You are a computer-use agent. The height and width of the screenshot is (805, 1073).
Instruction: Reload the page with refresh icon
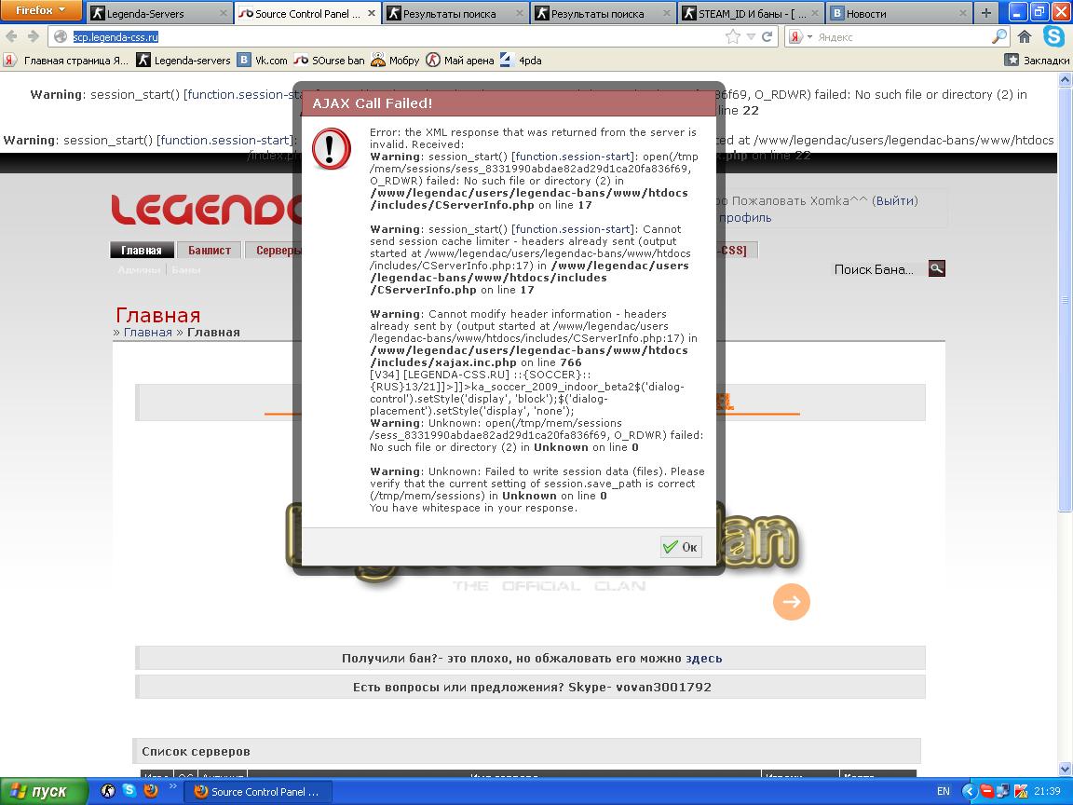767,37
